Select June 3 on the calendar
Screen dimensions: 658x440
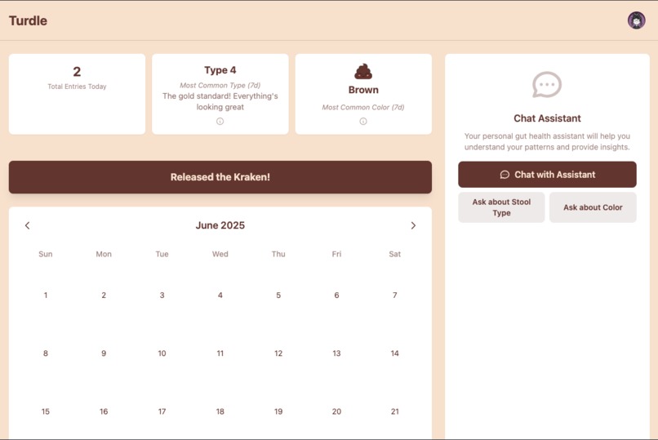coord(162,296)
